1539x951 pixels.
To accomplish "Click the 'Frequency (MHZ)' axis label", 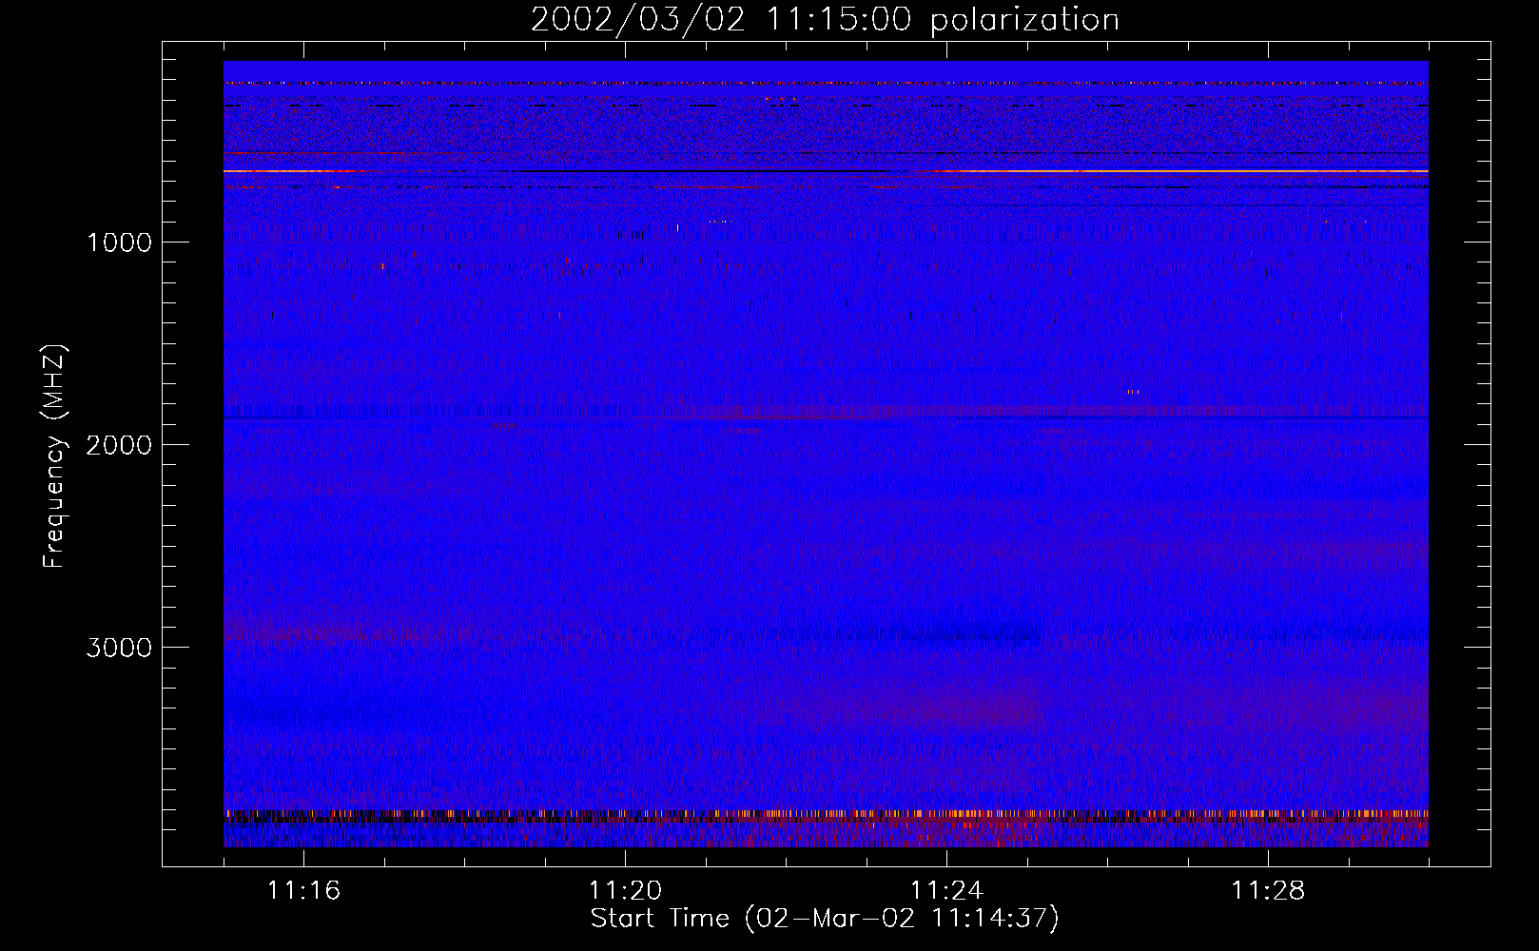I will click(54, 456).
